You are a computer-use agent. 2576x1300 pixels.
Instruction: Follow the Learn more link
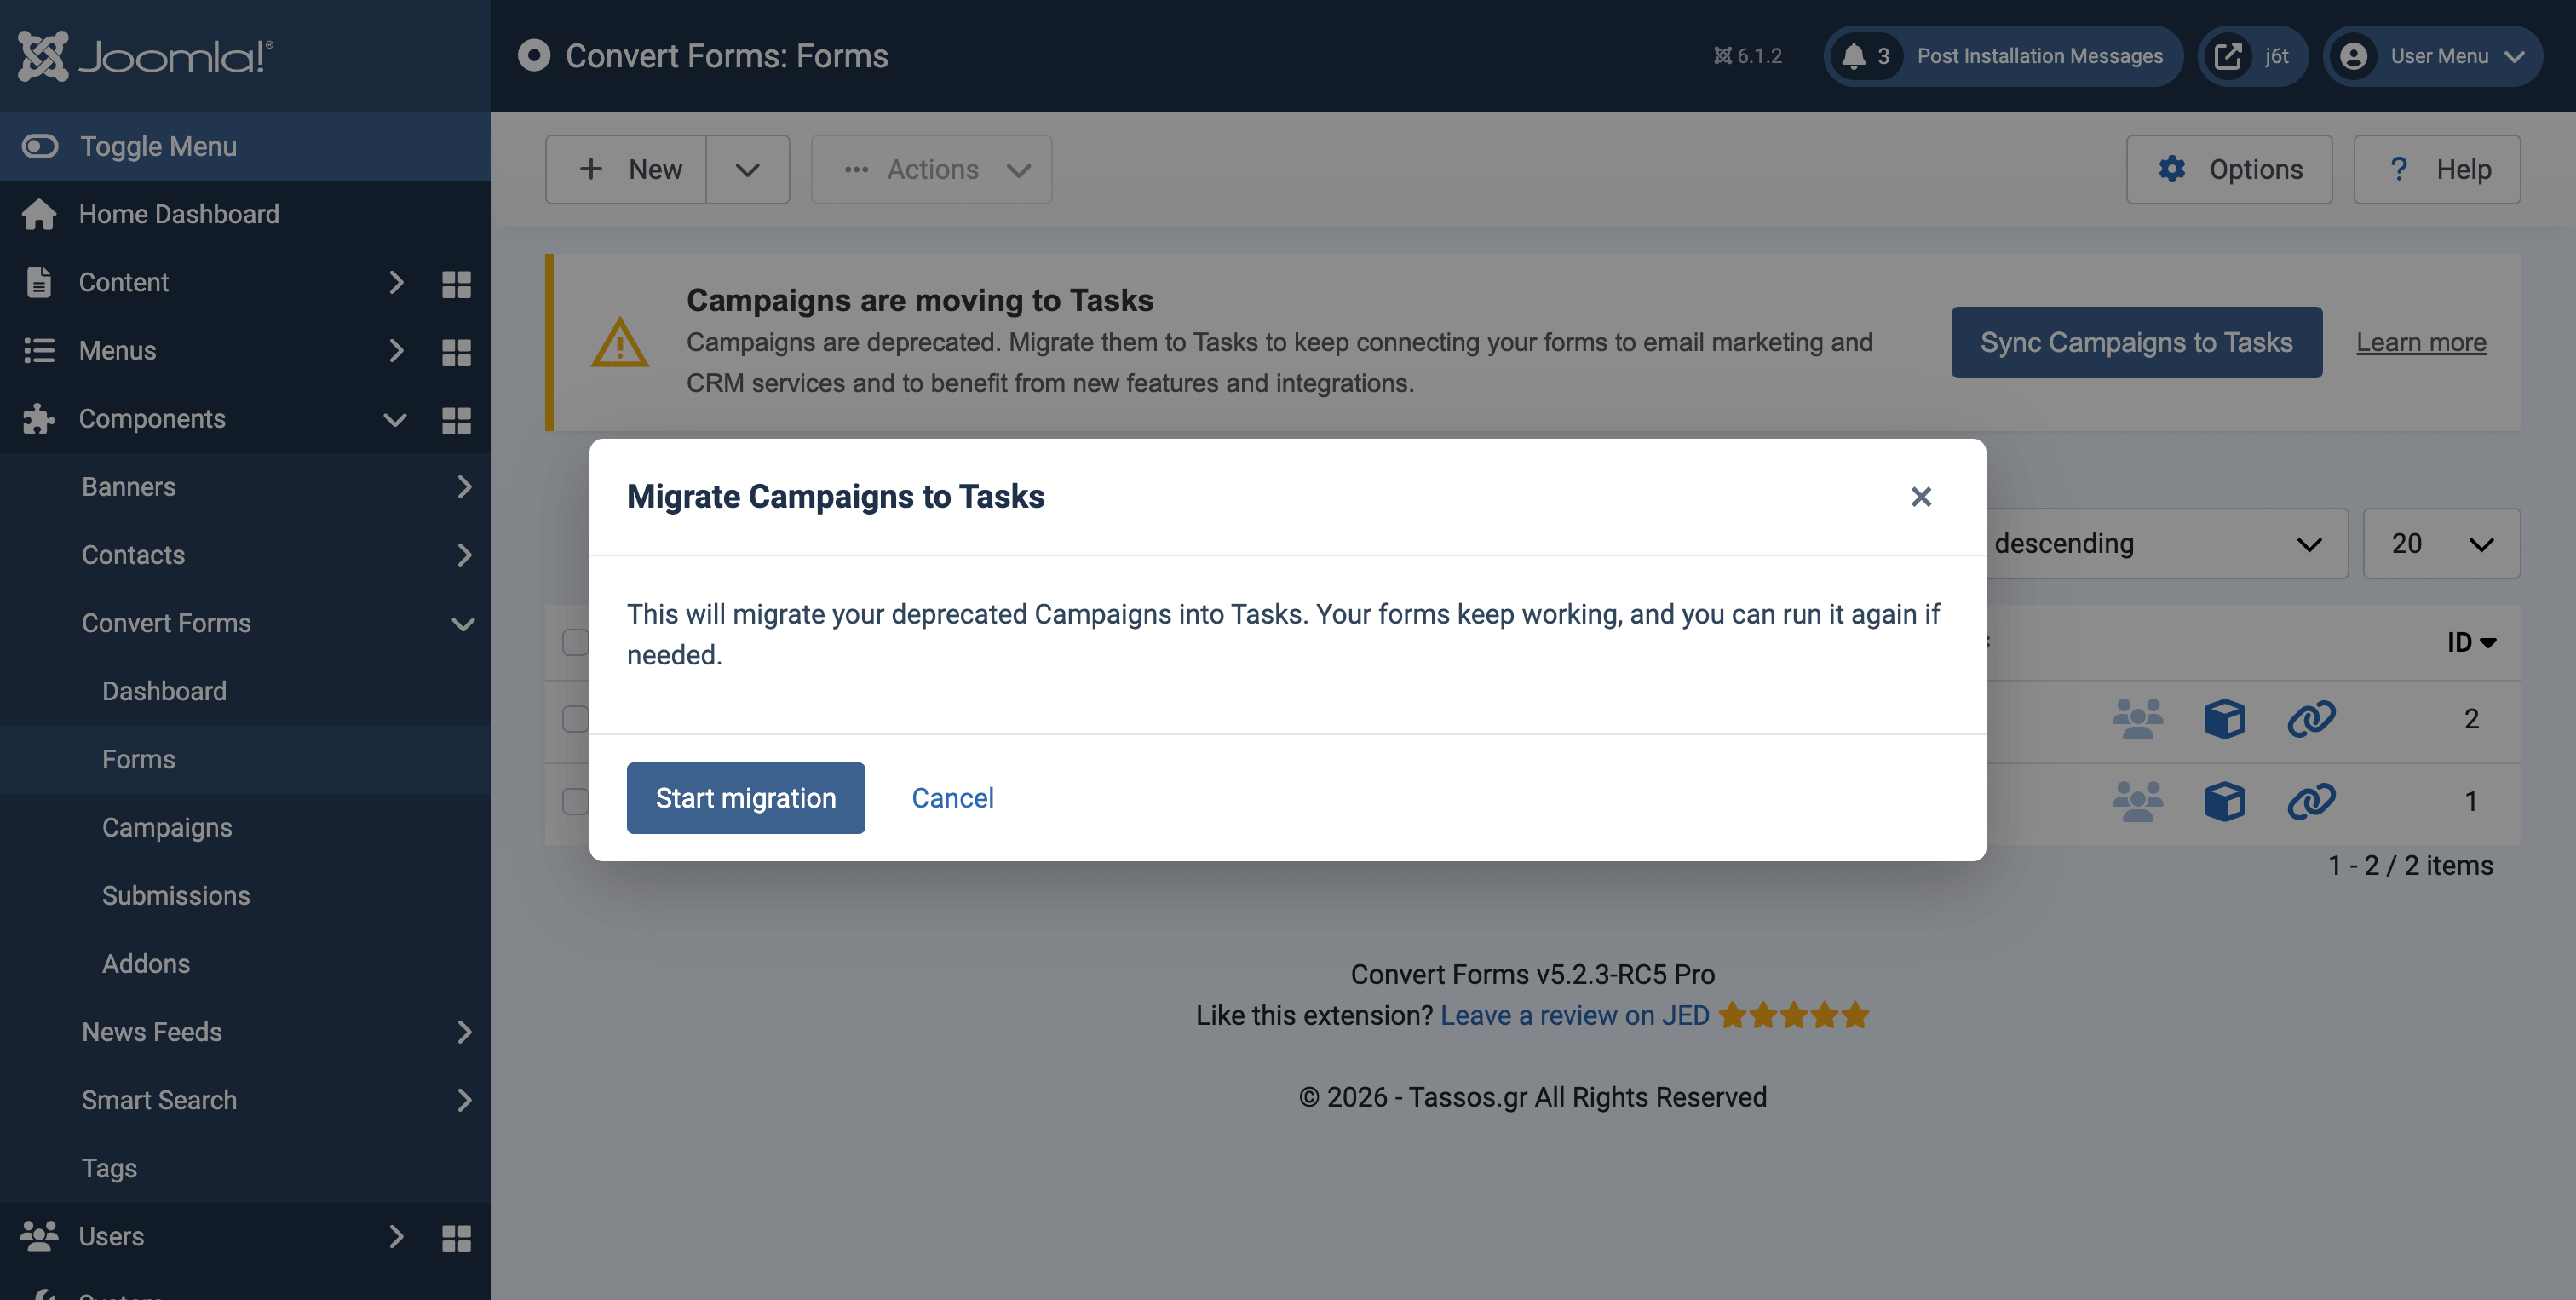tap(2421, 342)
